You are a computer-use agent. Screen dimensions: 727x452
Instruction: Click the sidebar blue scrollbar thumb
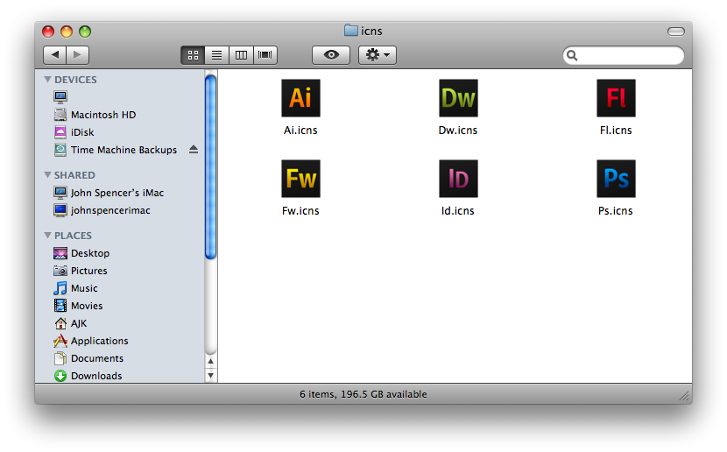210,167
